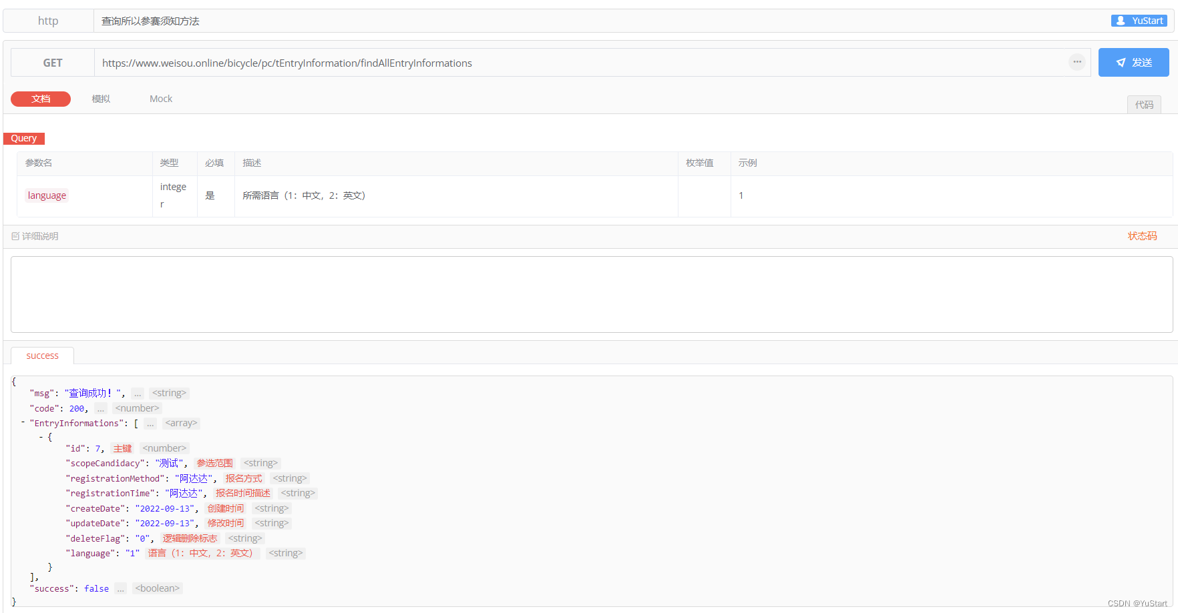Click the language parameter name
The height and width of the screenshot is (613, 1178).
[x=47, y=195]
